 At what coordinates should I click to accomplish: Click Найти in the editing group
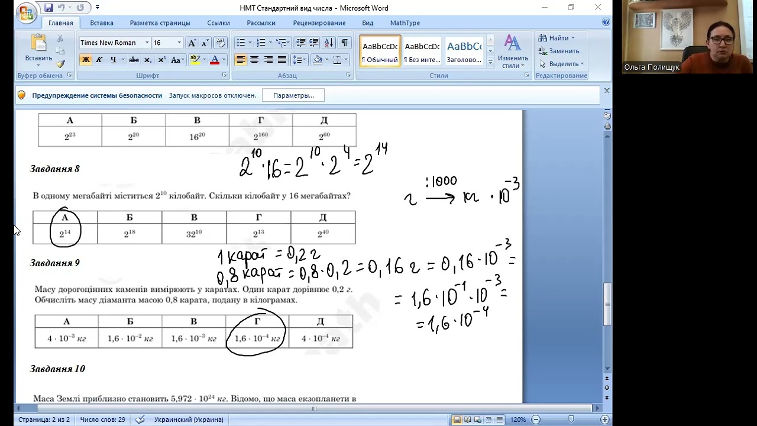pyautogui.click(x=556, y=38)
